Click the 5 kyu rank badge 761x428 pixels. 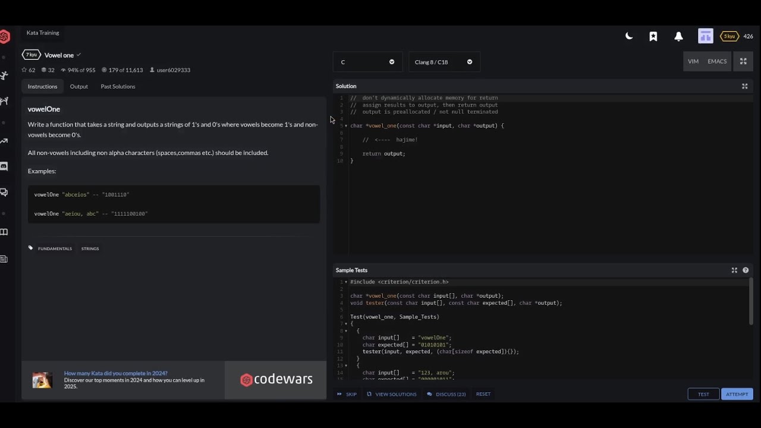(729, 36)
